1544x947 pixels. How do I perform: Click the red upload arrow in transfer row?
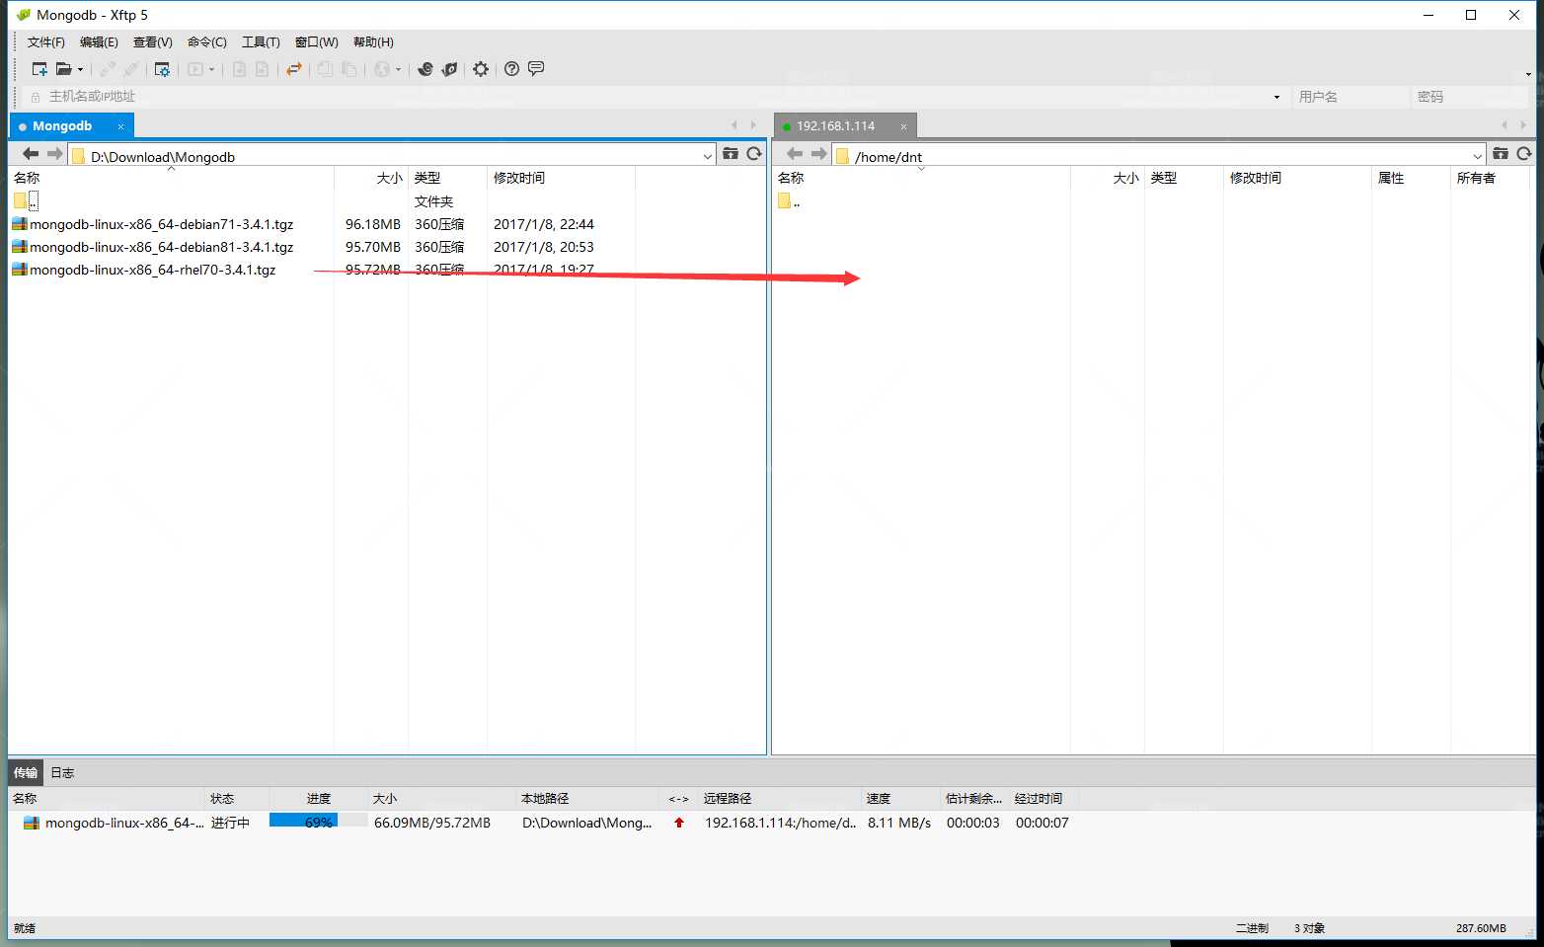coord(679,823)
